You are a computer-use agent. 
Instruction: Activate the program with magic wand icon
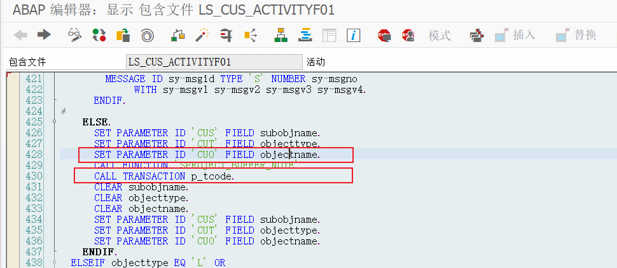pyautogui.click(x=202, y=36)
